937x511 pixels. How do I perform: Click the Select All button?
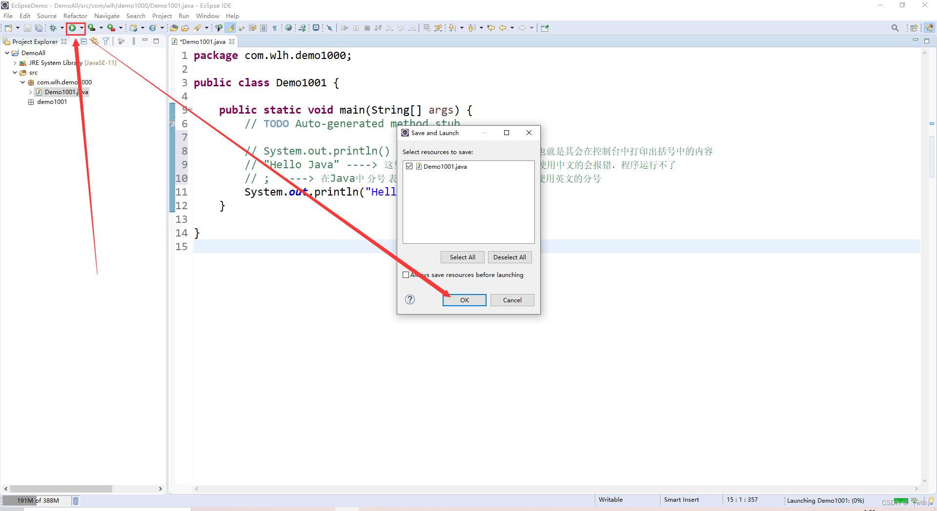[462, 257]
